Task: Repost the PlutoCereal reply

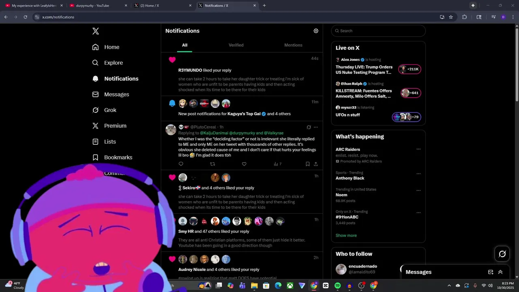Action: coord(212,164)
